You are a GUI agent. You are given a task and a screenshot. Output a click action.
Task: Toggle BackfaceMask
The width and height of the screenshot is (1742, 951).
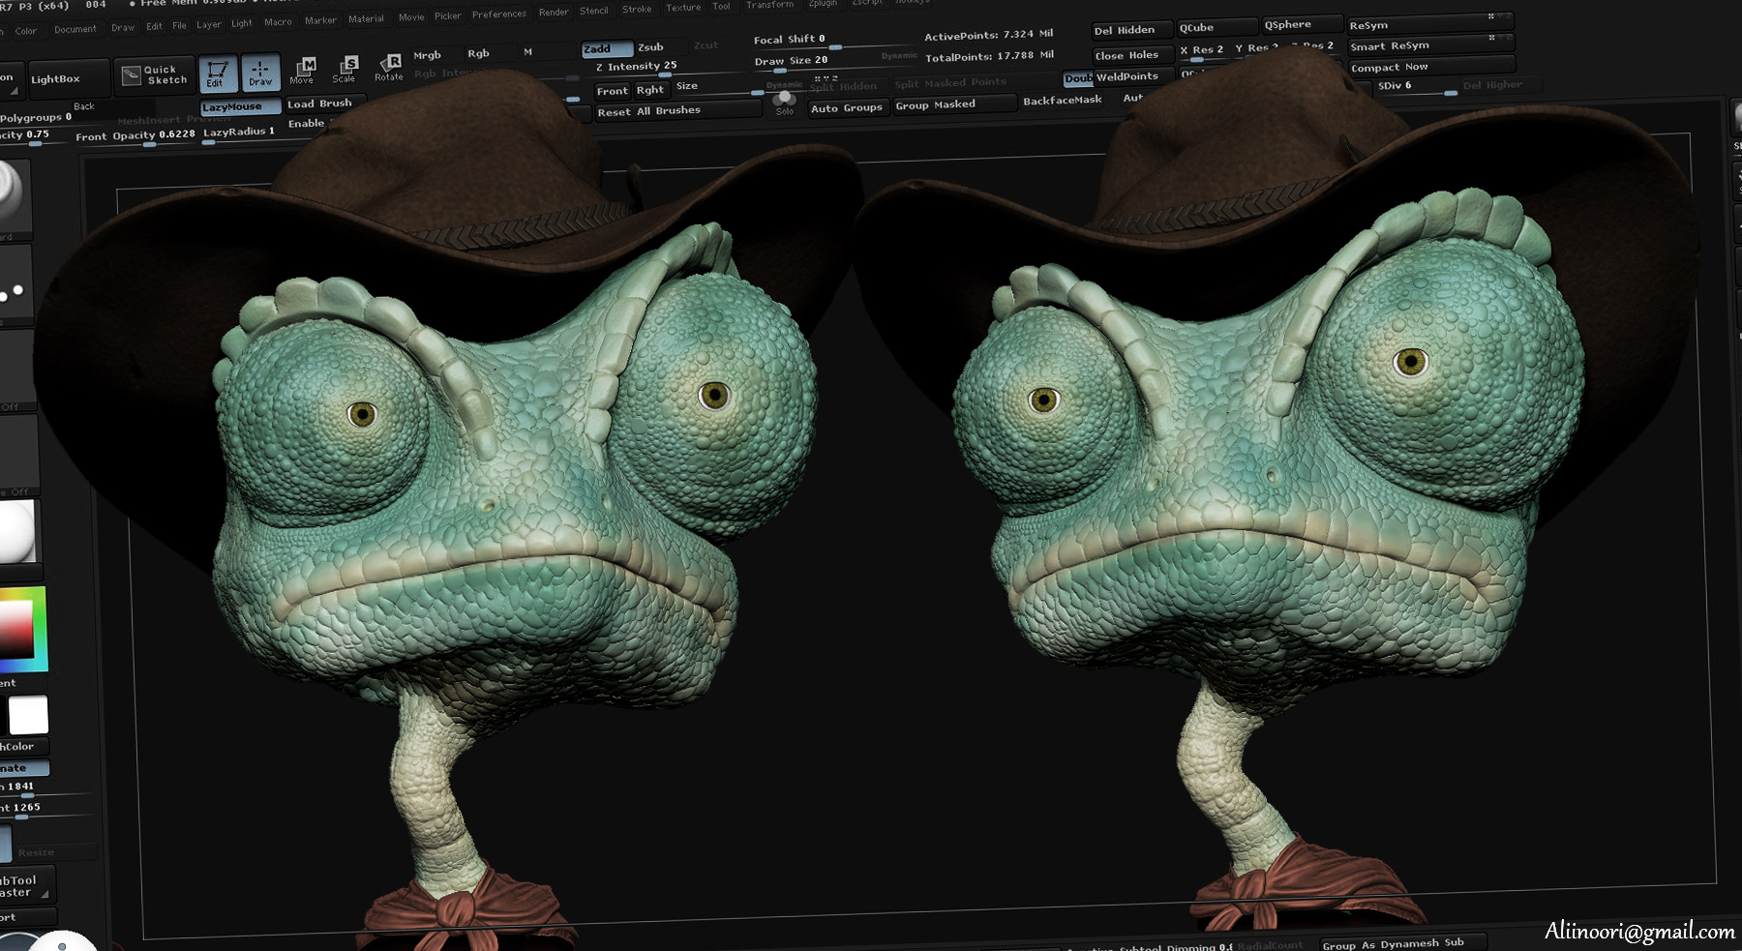coord(1063,100)
